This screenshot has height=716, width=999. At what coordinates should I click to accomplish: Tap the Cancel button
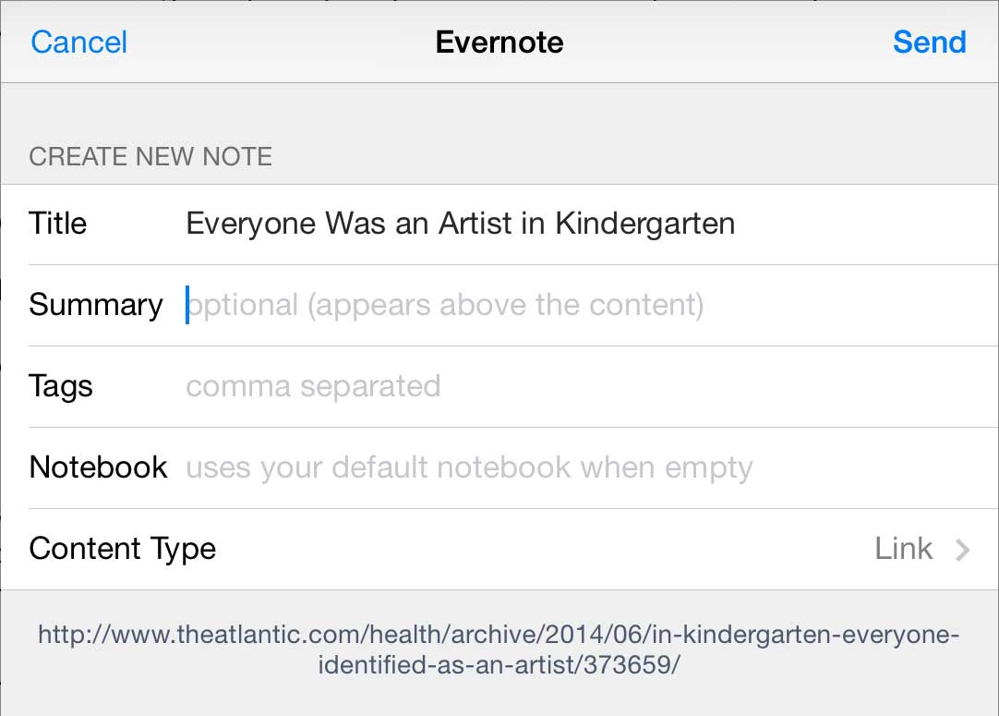(x=79, y=42)
